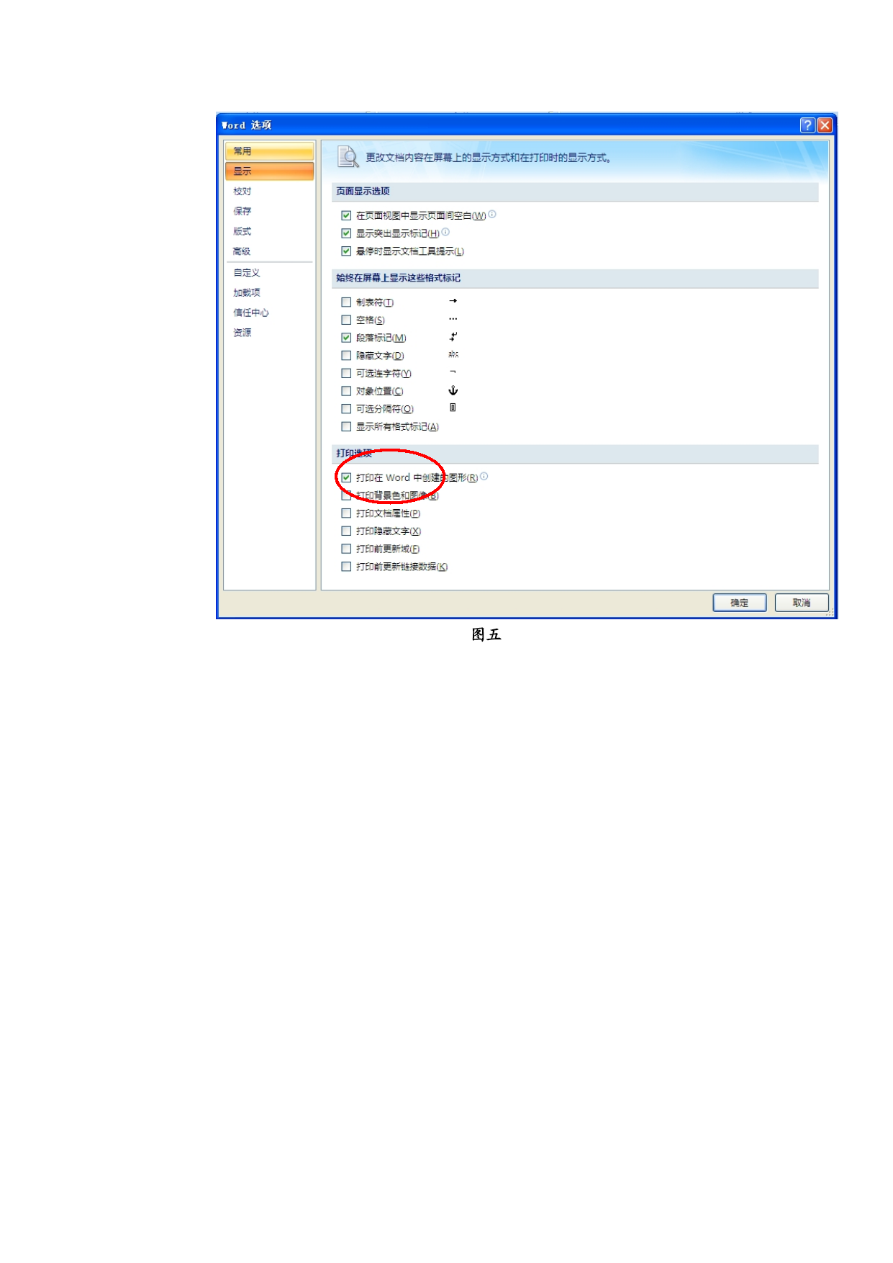
Task: Click info icon beside 打印在 Word 中创建的图形
Action: 484,477
